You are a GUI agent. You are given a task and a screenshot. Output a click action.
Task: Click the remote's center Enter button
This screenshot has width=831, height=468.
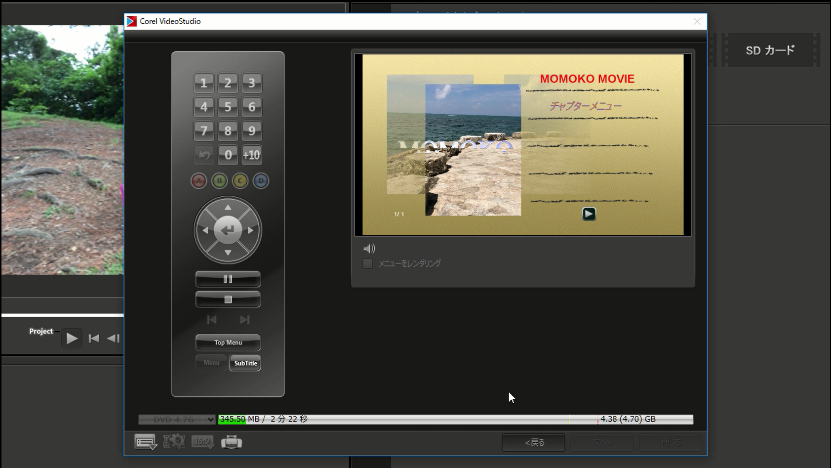(228, 230)
